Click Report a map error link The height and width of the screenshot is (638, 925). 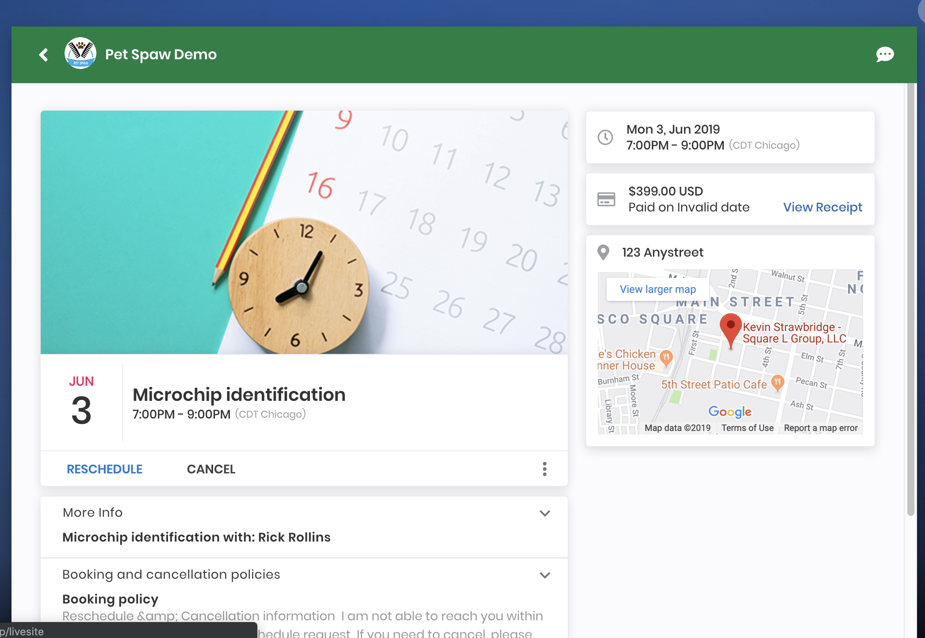coord(821,428)
